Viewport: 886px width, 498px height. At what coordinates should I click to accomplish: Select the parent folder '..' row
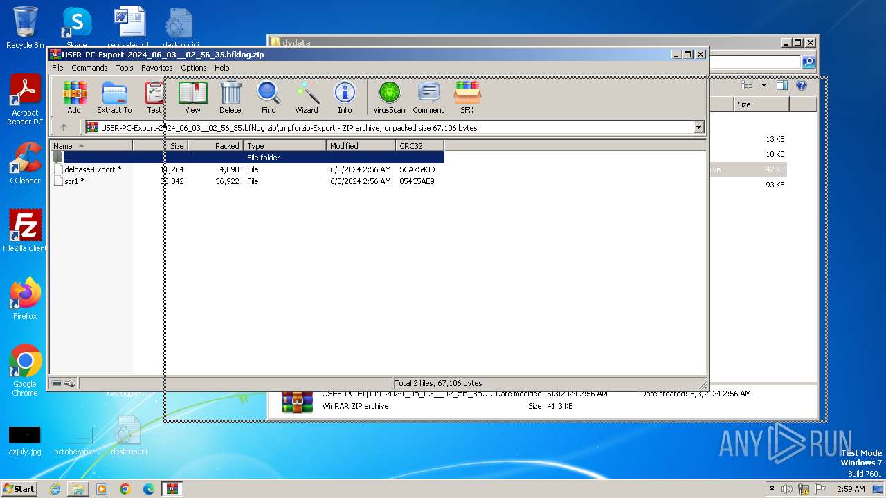click(247, 158)
